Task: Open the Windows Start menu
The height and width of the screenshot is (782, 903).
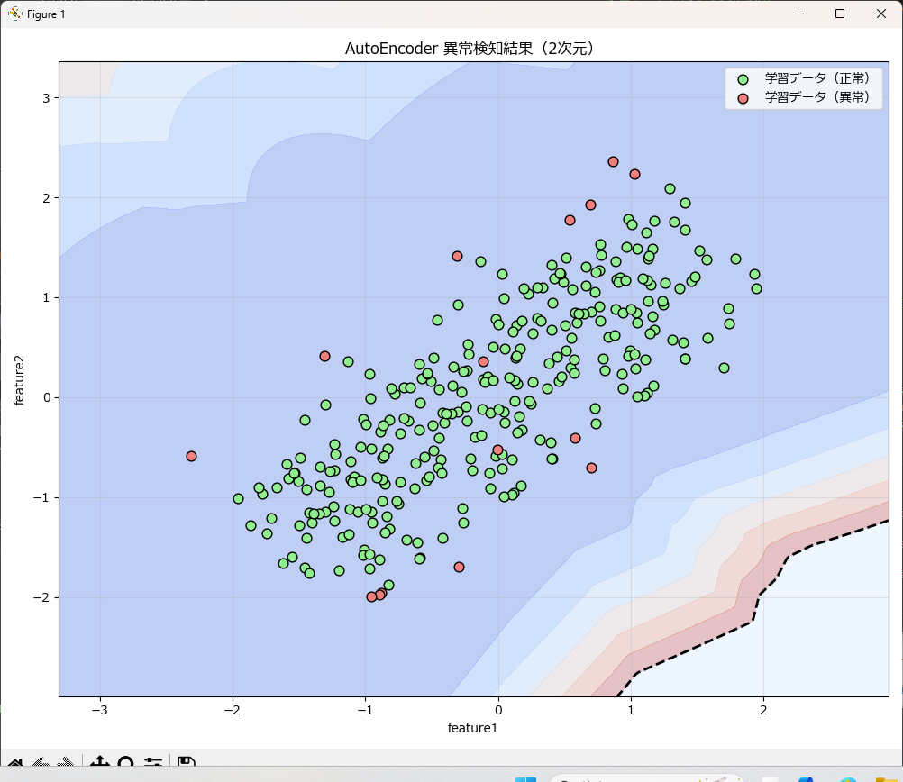Action: point(525,778)
